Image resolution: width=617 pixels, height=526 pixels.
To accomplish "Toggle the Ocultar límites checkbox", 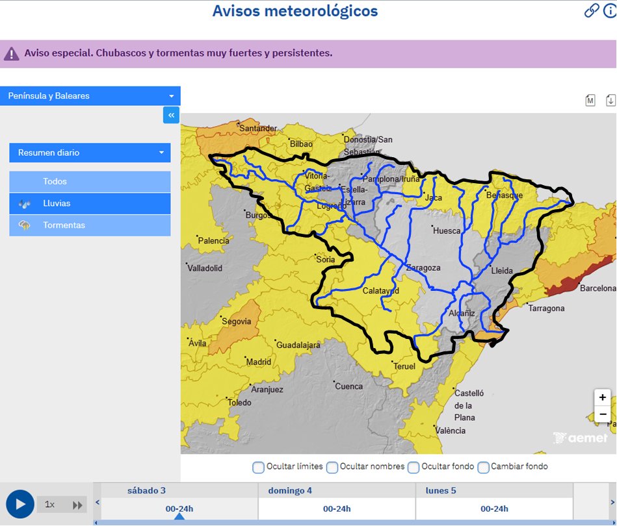I will click(x=258, y=468).
